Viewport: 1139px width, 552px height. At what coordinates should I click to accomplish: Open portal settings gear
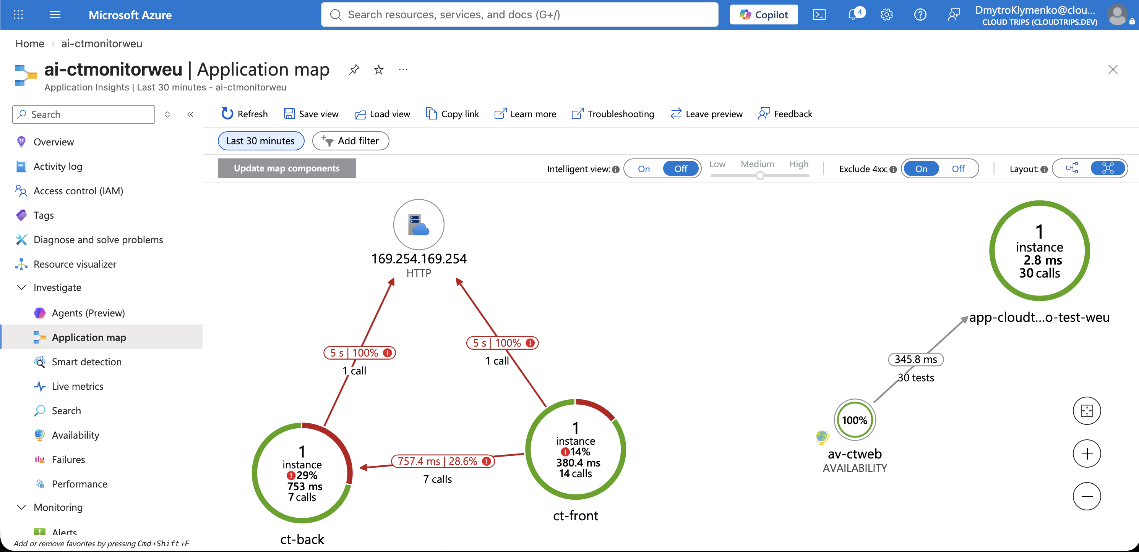click(886, 15)
